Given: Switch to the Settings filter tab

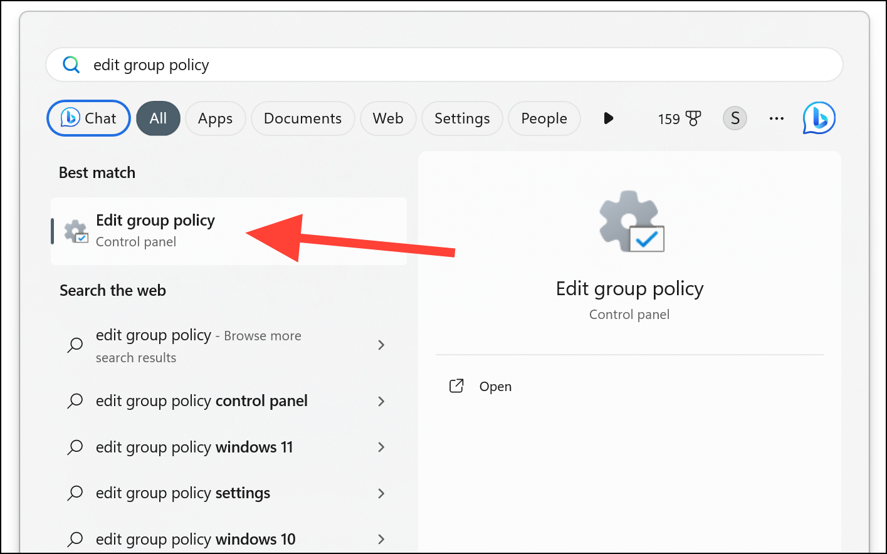Looking at the screenshot, I should click(x=462, y=118).
